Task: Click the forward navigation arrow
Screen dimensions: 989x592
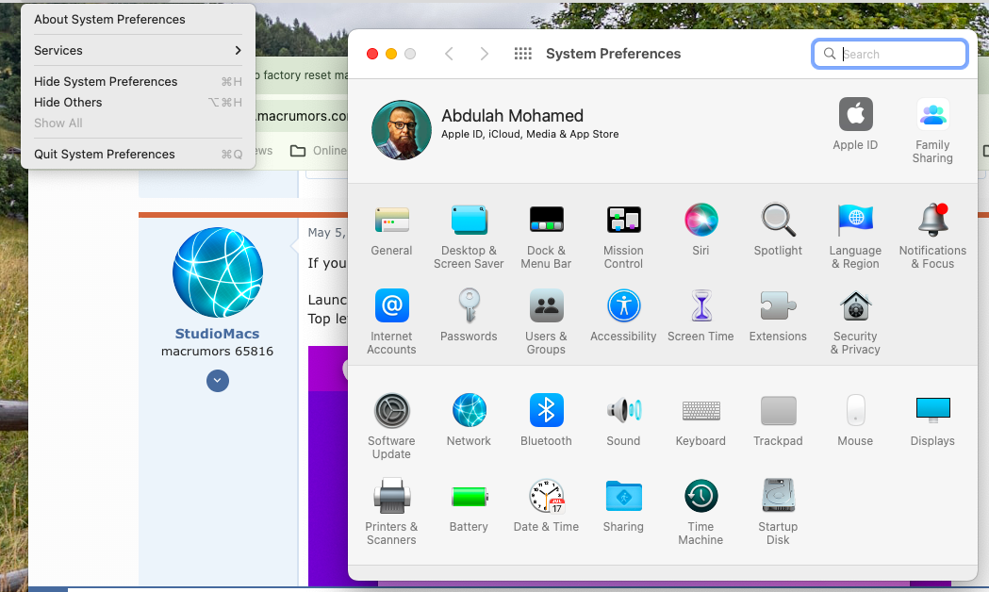Action: click(484, 55)
